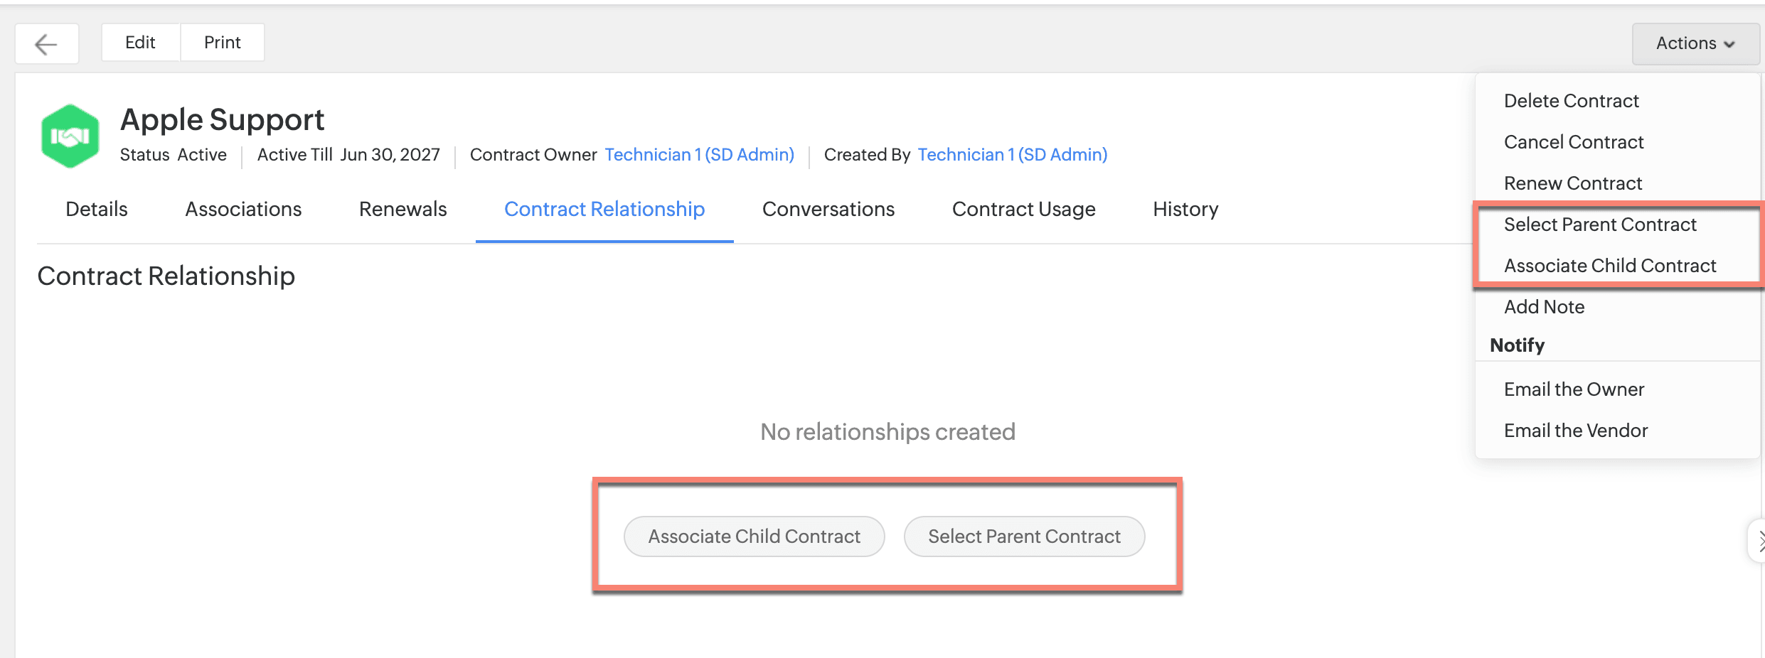Switch to the Details tab
The width and height of the screenshot is (1765, 658).
pos(97,209)
